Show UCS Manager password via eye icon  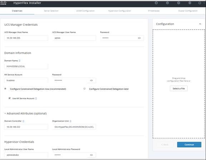139,38
